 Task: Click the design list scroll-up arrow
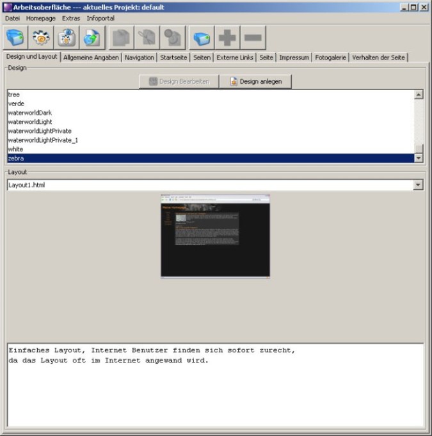tap(419, 95)
